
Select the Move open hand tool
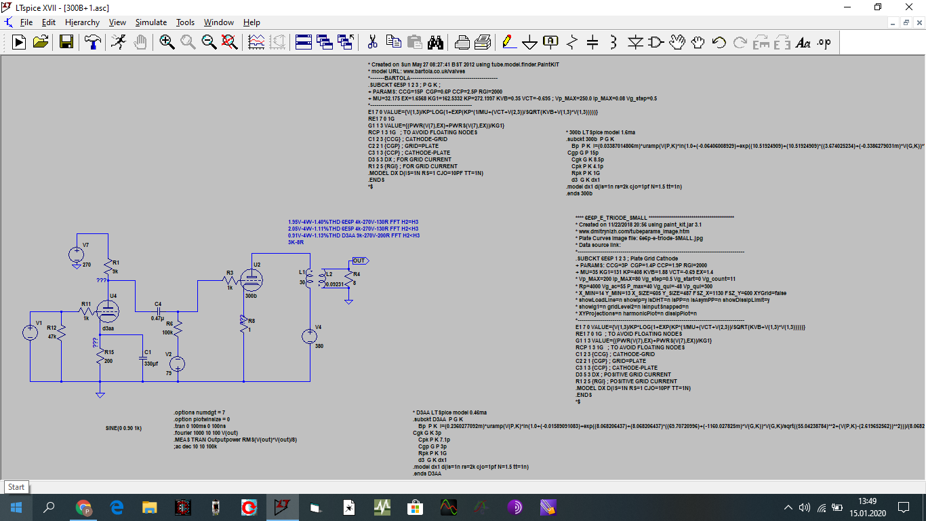[x=677, y=42]
